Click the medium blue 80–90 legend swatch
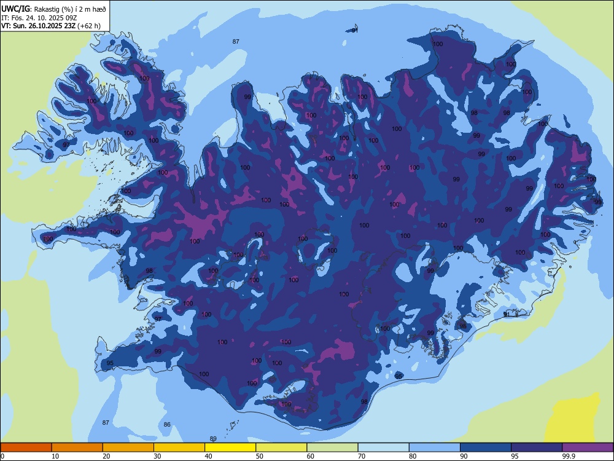Image resolution: width=614 pixels, height=461 pixels. point(435,447)
